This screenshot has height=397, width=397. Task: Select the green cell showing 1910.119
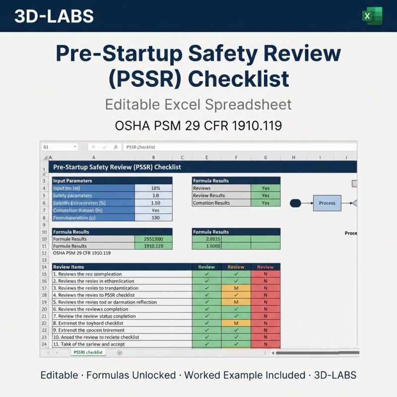pos(153,246)
